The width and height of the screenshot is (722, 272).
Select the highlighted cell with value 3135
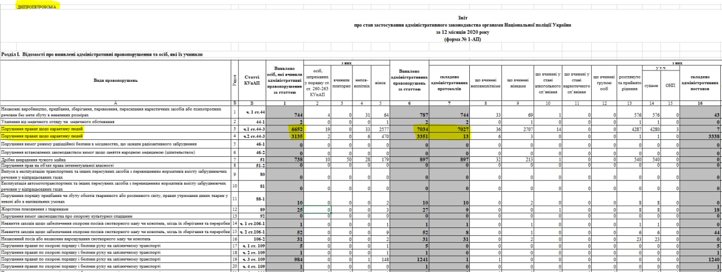[x=284, y=136]
